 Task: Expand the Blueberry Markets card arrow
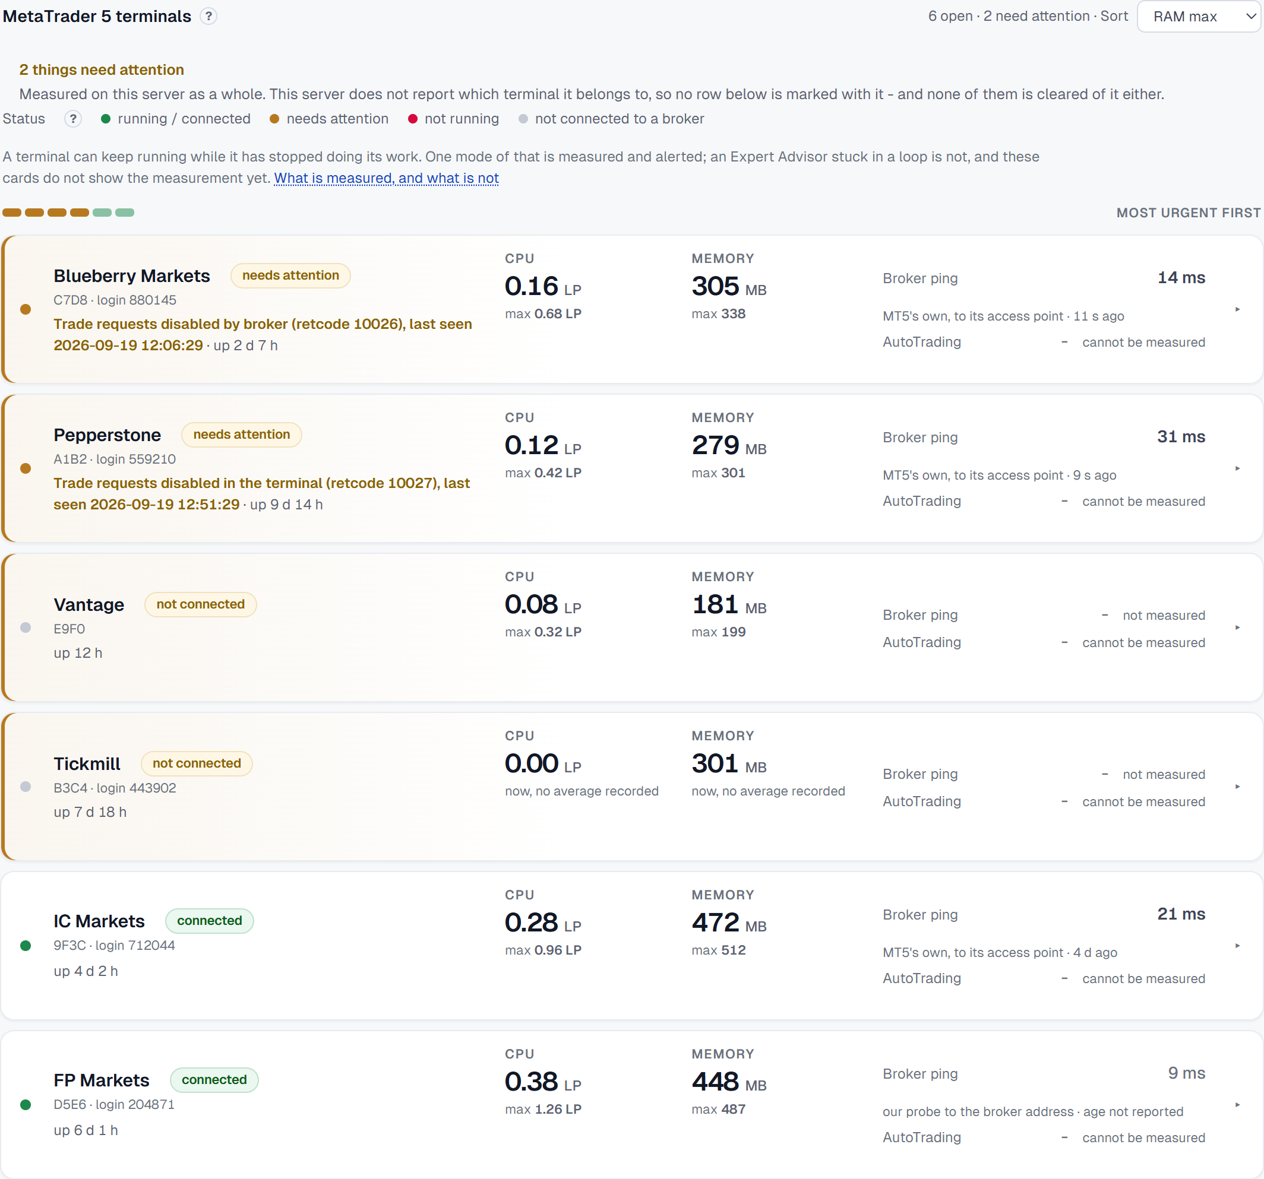click(1237, 309)
